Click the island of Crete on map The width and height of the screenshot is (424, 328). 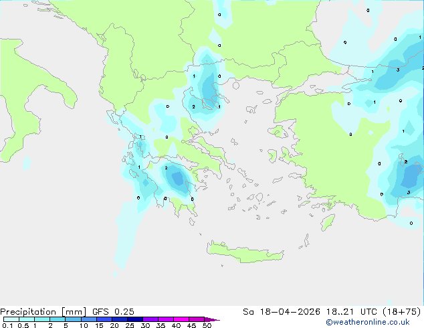(x=245, y=252)
